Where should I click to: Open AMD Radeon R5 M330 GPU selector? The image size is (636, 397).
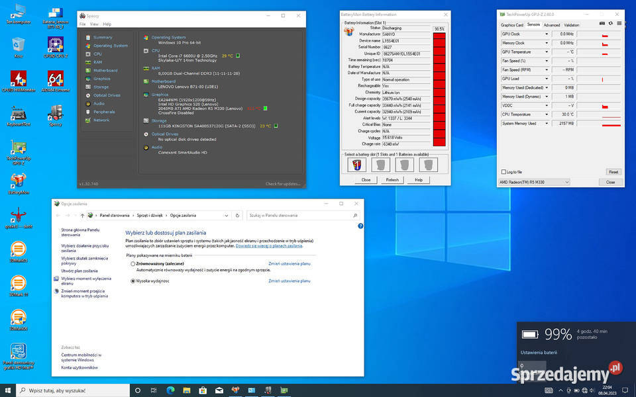tap(534, 183)
